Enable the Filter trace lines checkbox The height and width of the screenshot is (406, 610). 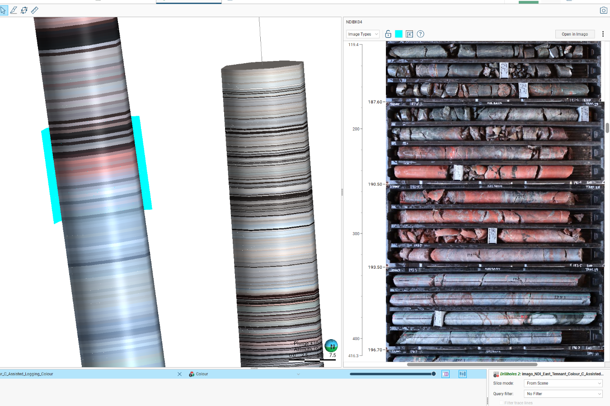[x=501, y=403]
